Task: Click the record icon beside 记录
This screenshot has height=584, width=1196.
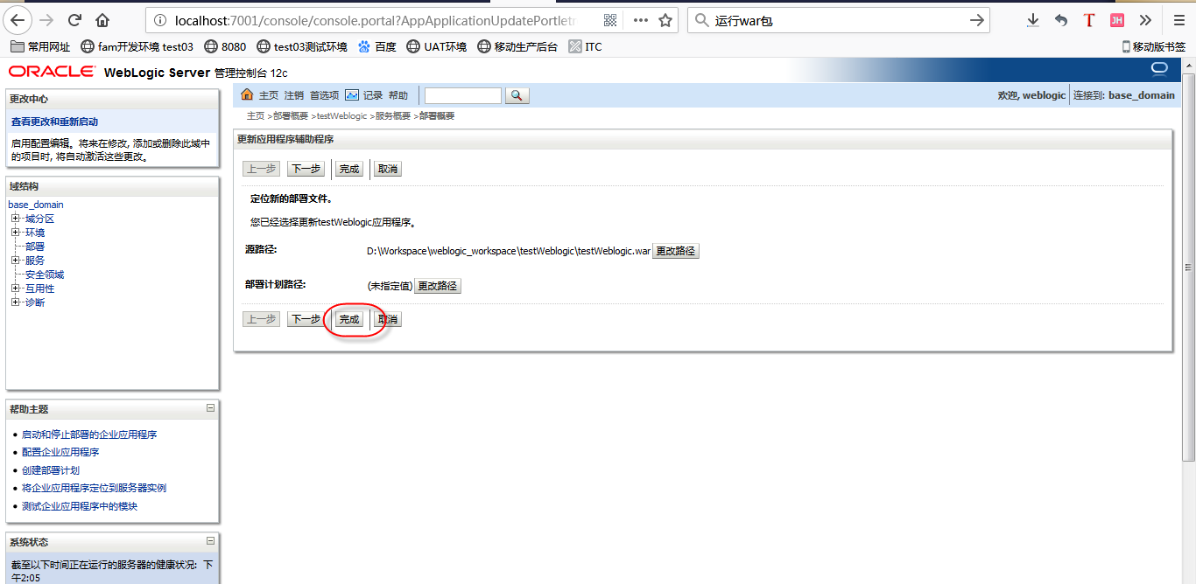Action: click(352, 94)
